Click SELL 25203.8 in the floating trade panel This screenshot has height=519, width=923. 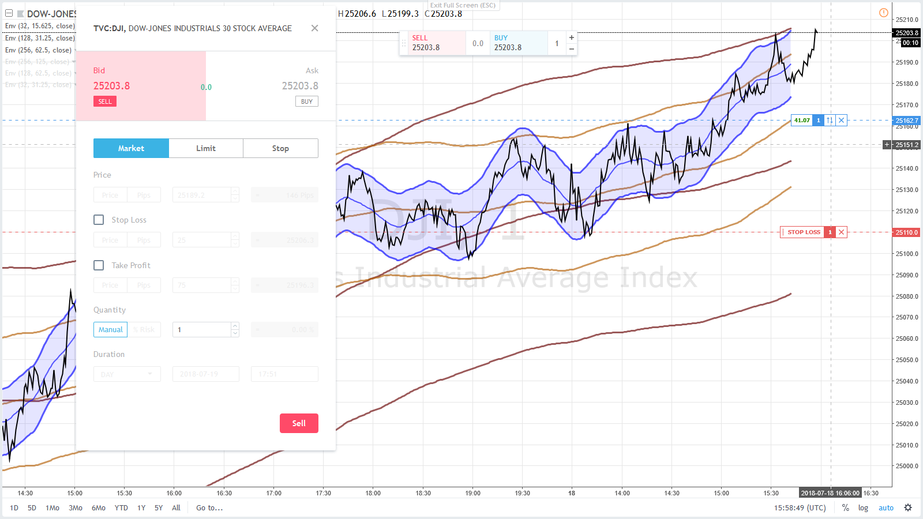(x=437, y=43)
